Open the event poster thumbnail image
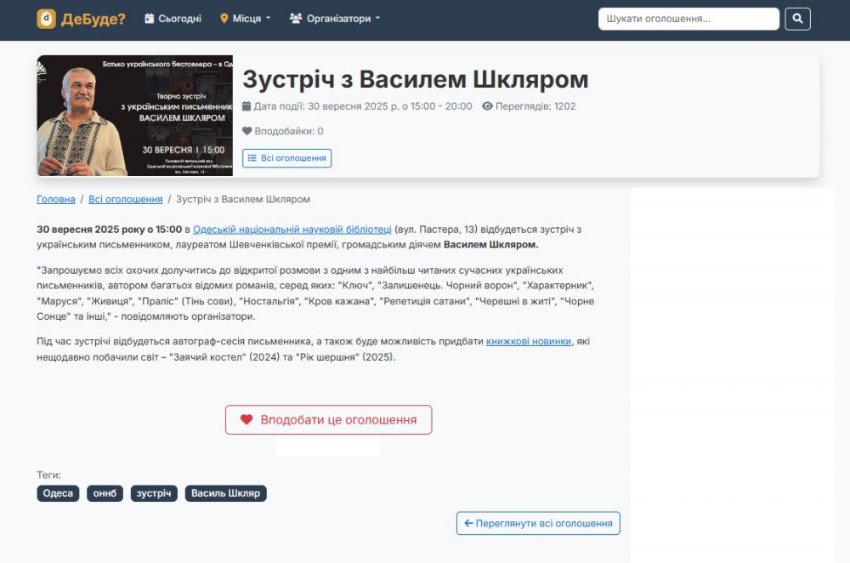 click(134, 116)
